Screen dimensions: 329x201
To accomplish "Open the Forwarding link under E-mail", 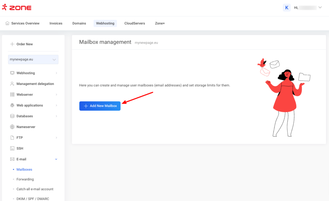I will 25,179.
